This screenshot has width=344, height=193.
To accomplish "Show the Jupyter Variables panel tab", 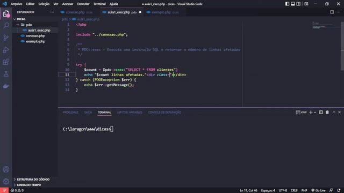I will (130, 113).
